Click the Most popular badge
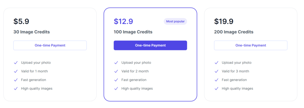 tap(175, 22)
